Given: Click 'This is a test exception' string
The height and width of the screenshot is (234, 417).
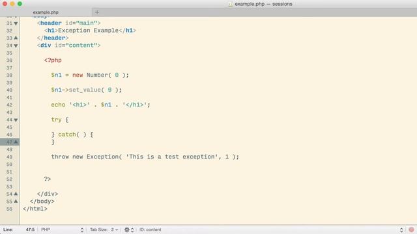Looking at the screenshot, I should point(172,157).
